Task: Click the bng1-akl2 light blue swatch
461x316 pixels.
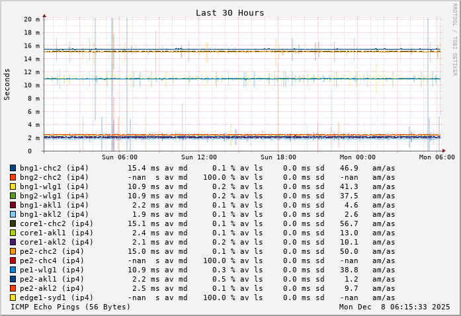Action: 13,214
